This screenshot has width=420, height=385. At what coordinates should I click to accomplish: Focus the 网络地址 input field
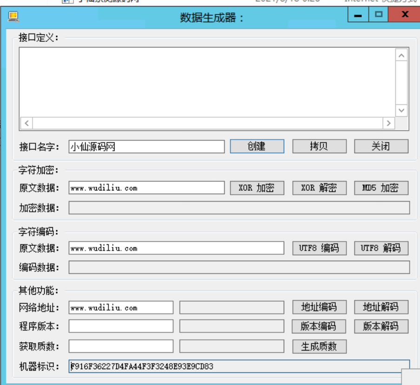pyautogui.click(x=121, y=308)
